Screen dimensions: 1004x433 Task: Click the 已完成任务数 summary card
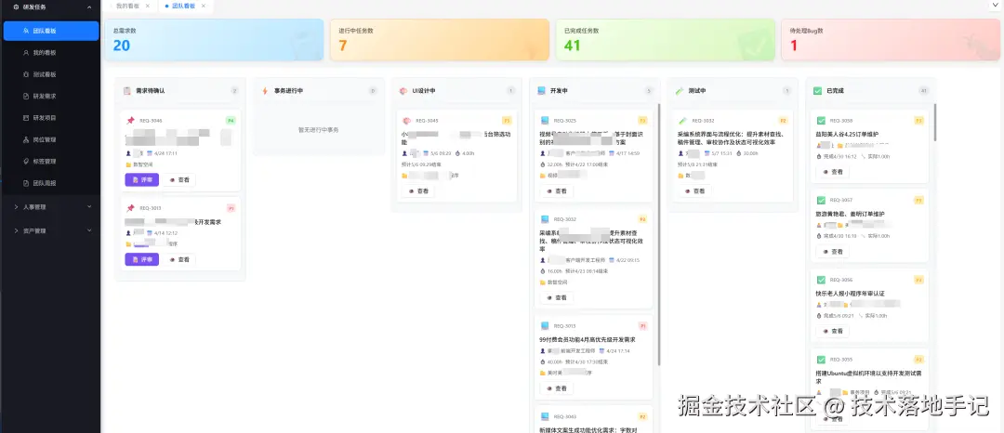[666, 40]
